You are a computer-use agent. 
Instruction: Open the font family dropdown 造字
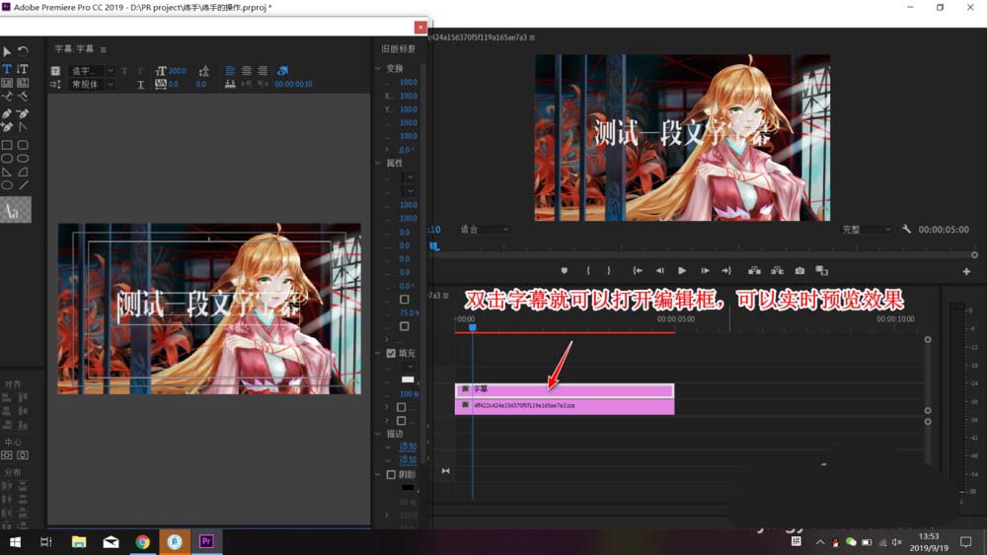point(92,71)
